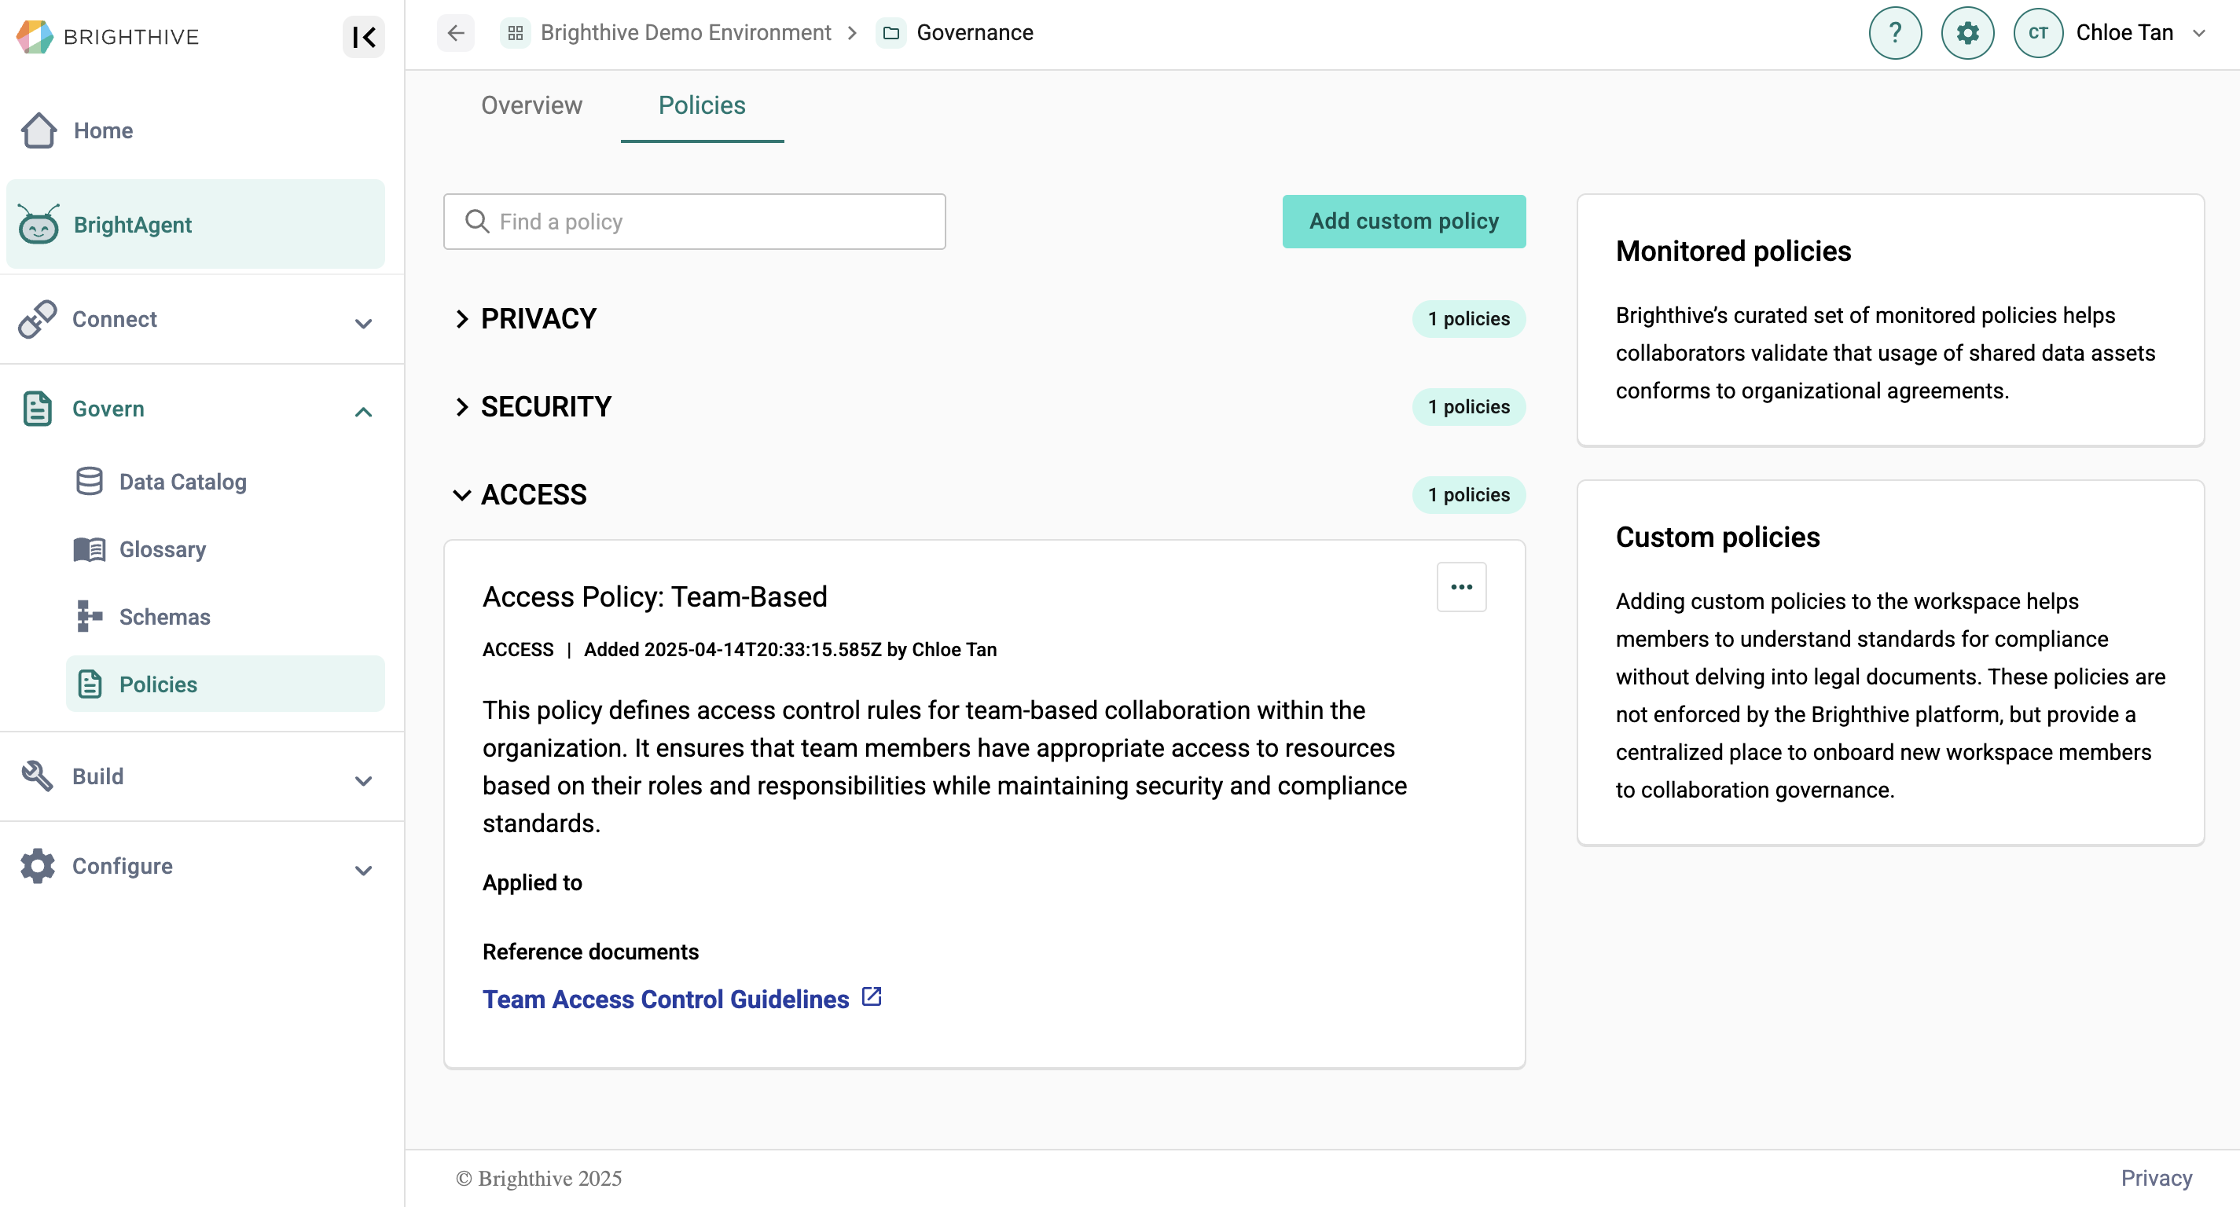2240x1207 pixels.
Task: Click the Glossary book icon
Action: click(x=89, y=549)
